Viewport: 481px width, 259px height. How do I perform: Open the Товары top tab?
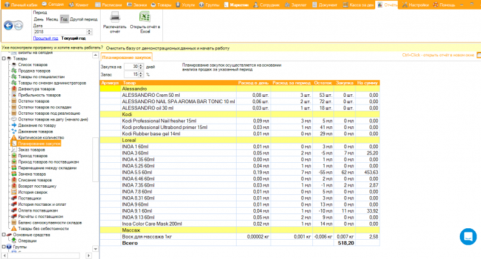click(x=162, y=4)
